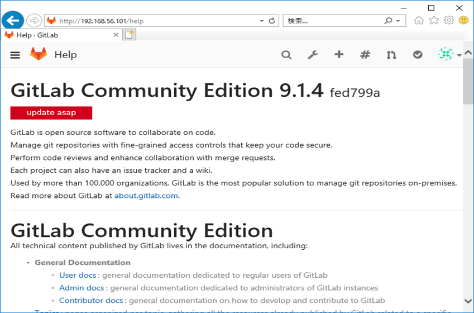Click GitLab Community Edition 9.1.4 heading
The height and width of the screenshot is (313, 474).
click(x=167, y=91)
